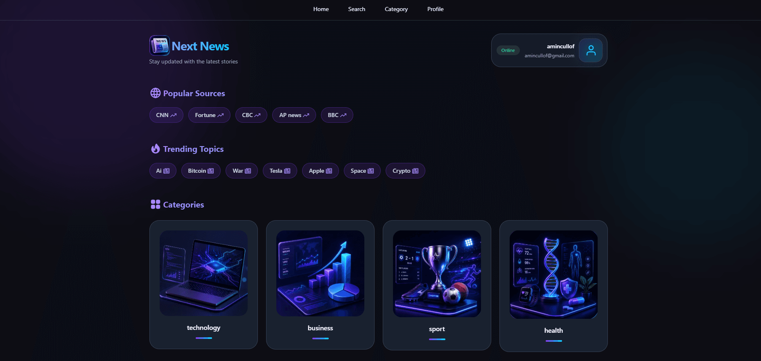The width and height of the screenshot is (761, 361).
Task: Open the BBC source chip
Action: coord(337,115)
